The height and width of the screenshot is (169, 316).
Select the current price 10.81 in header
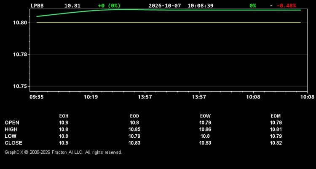tap(72, 6)
